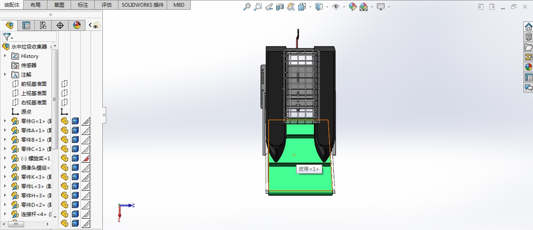Switch to the 标注 tab
533x230 pixels.
point(83,5)
